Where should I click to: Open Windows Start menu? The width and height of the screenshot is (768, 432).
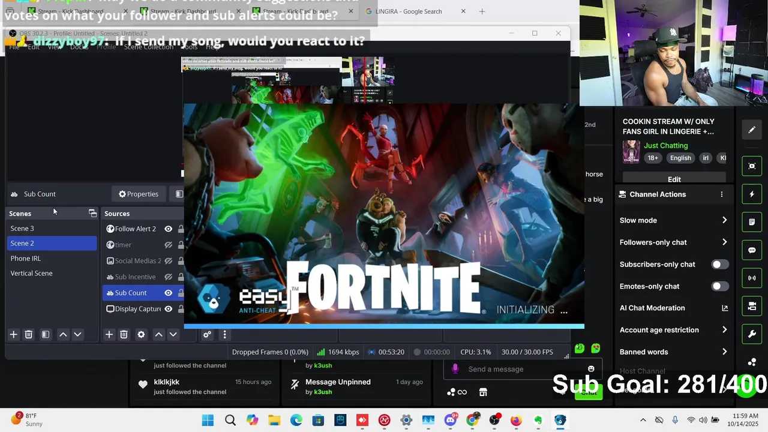208,421
